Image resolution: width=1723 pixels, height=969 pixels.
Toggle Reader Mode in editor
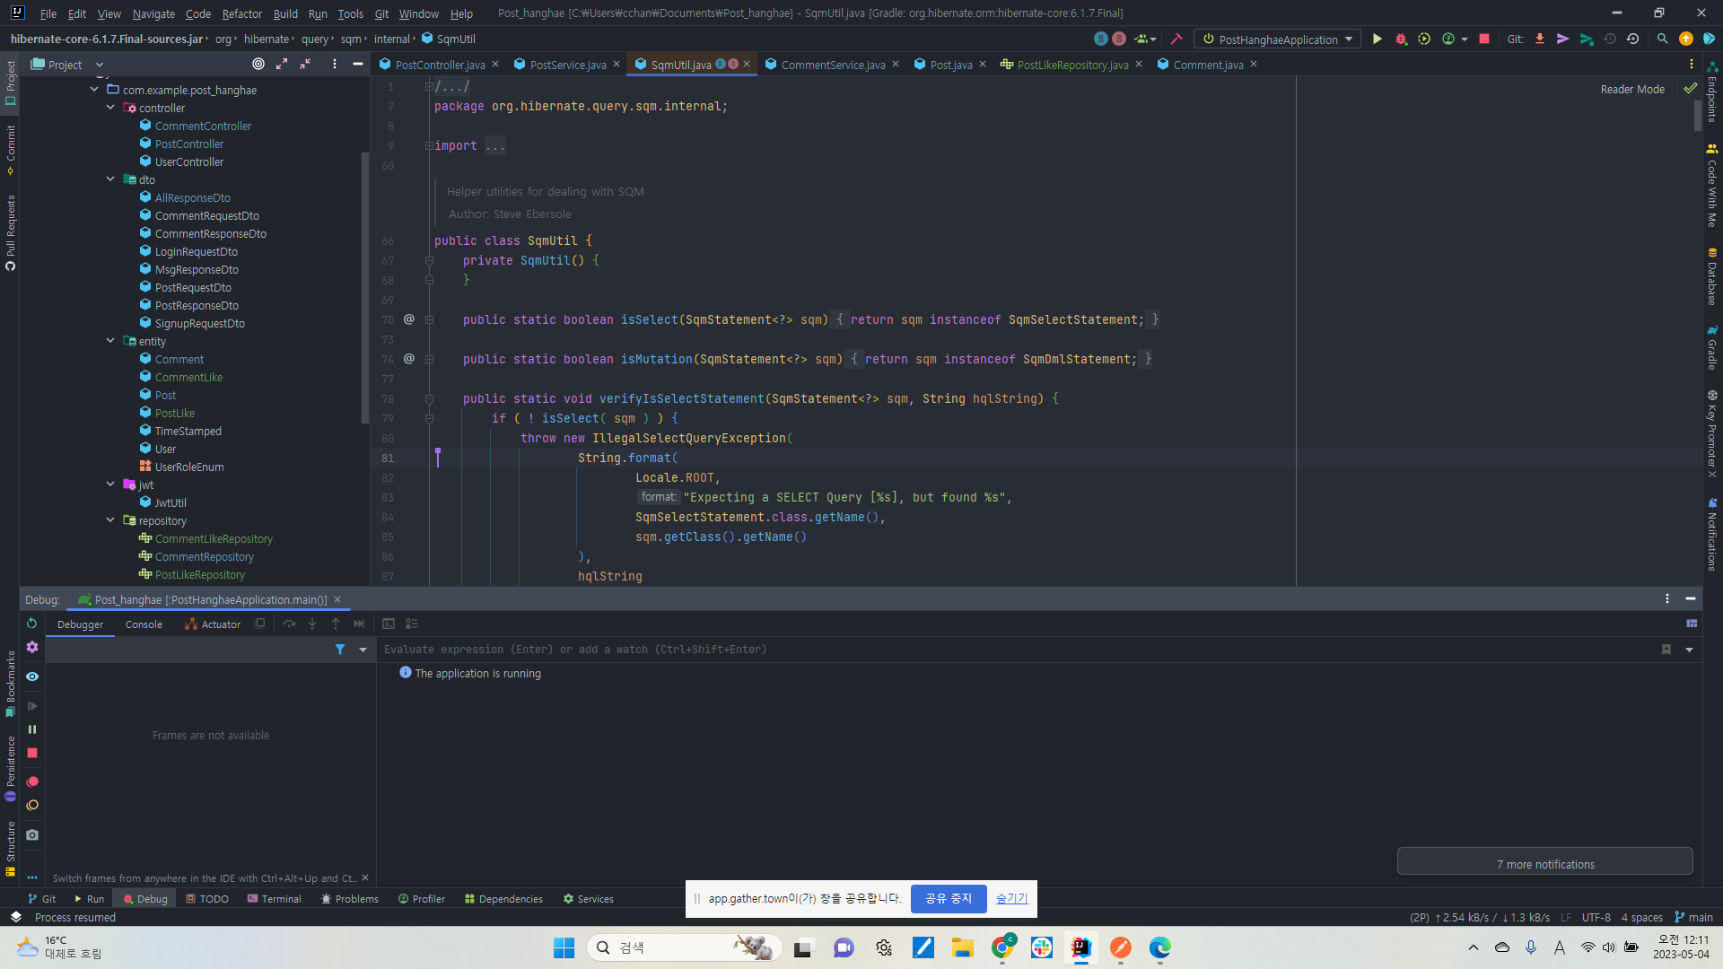coord(1631,90)
